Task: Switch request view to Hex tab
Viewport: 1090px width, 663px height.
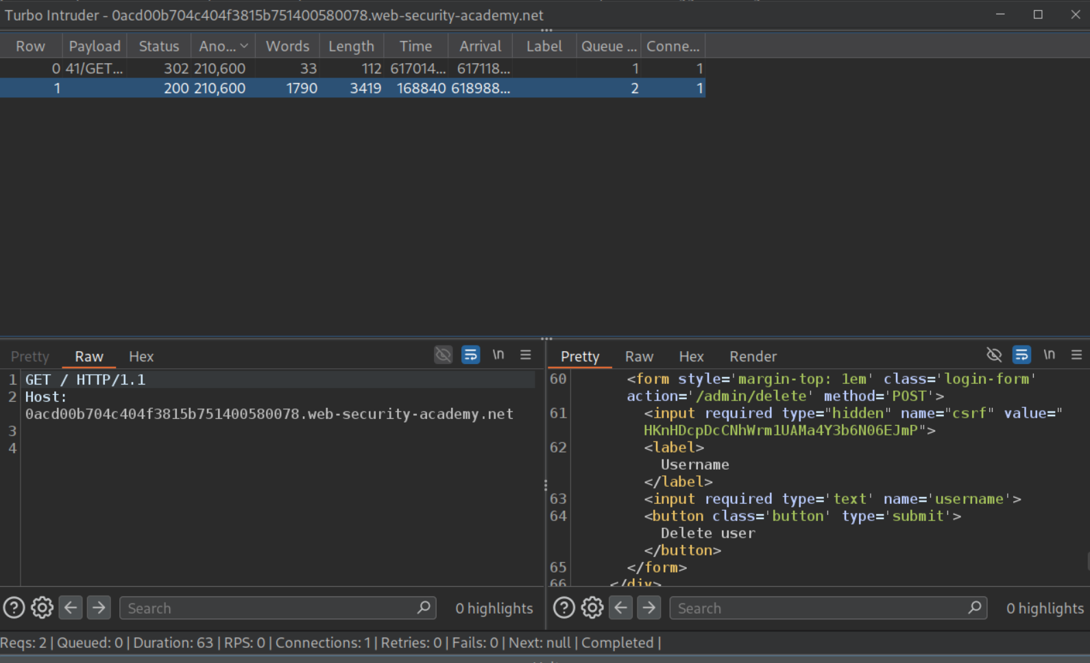Action: [x=141, y=357]
